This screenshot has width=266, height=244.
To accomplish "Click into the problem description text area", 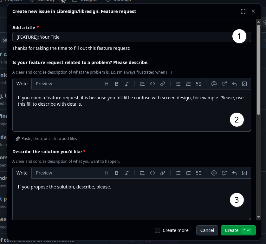I will coord(132,110).
